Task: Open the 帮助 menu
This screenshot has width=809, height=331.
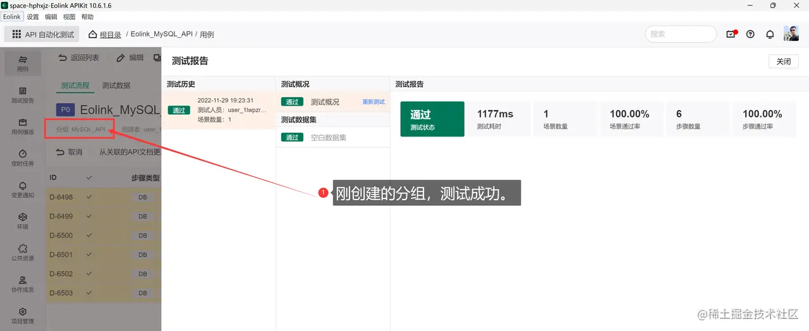Action: (x=87, y=17)
